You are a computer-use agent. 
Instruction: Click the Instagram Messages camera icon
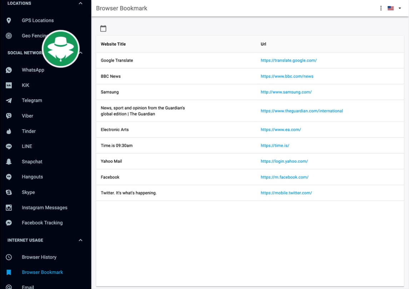(x=9, y=207)
